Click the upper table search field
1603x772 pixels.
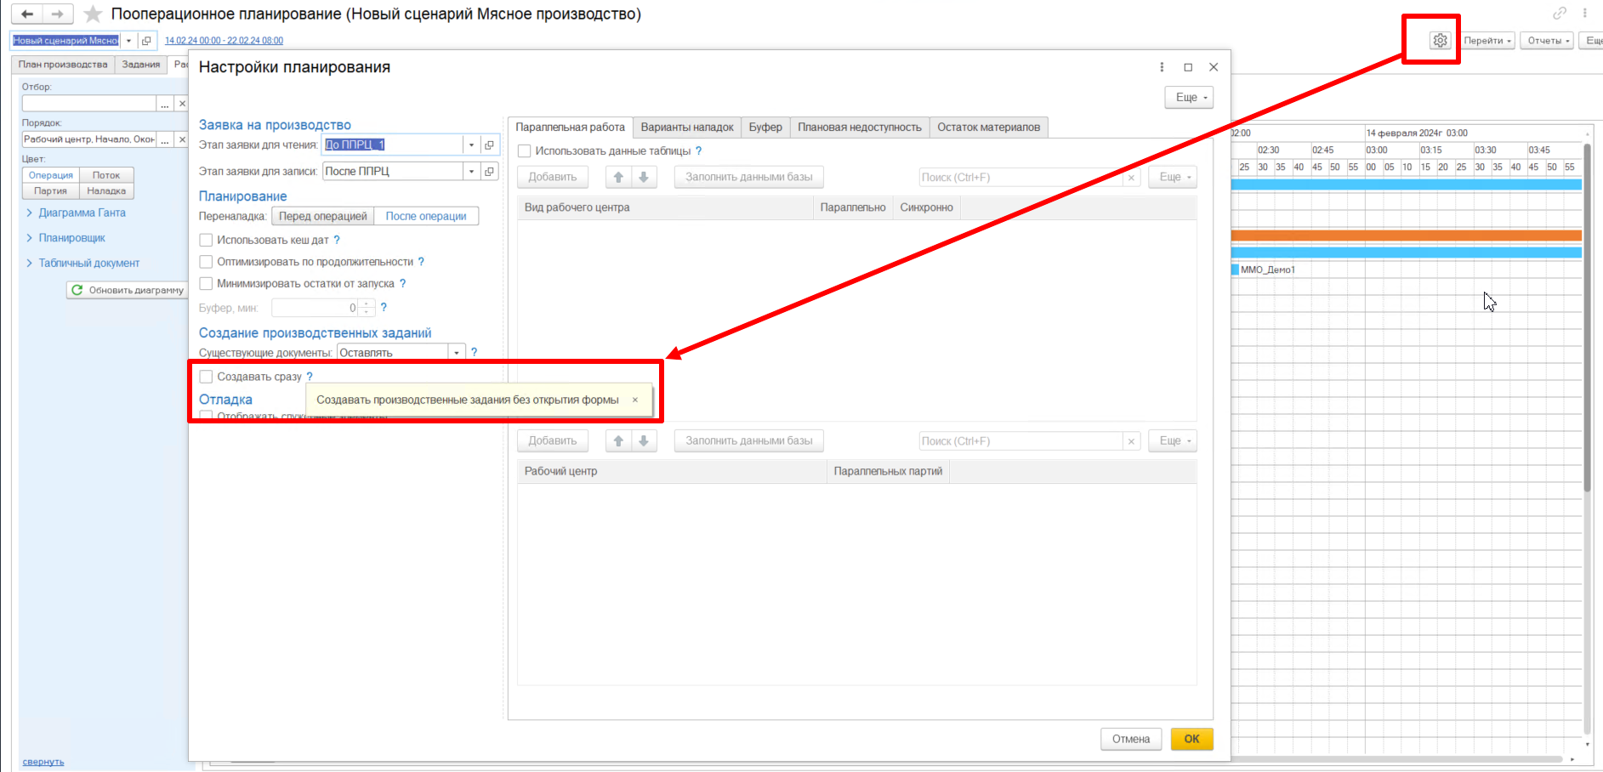pyautogui.click(x=1020, y=178)
